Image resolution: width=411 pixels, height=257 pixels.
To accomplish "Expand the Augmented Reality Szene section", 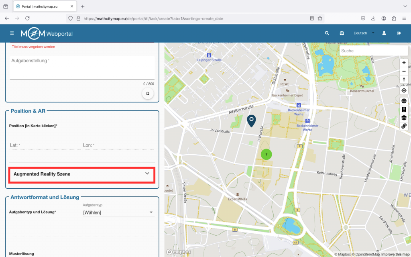I will (x=82, y=174).
